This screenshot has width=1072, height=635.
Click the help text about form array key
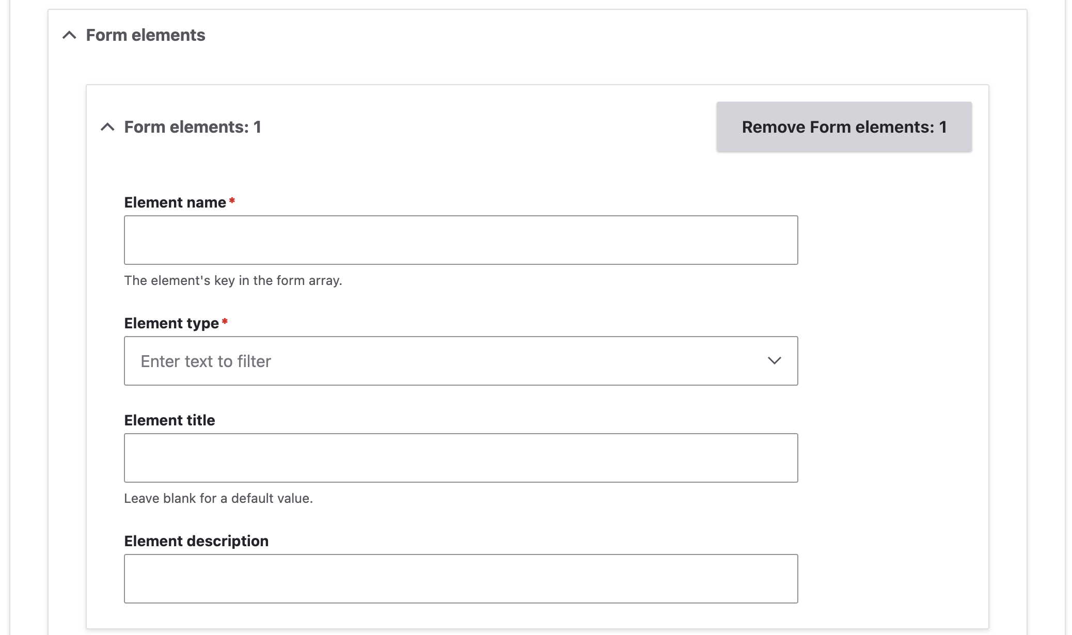click(233, 280)
